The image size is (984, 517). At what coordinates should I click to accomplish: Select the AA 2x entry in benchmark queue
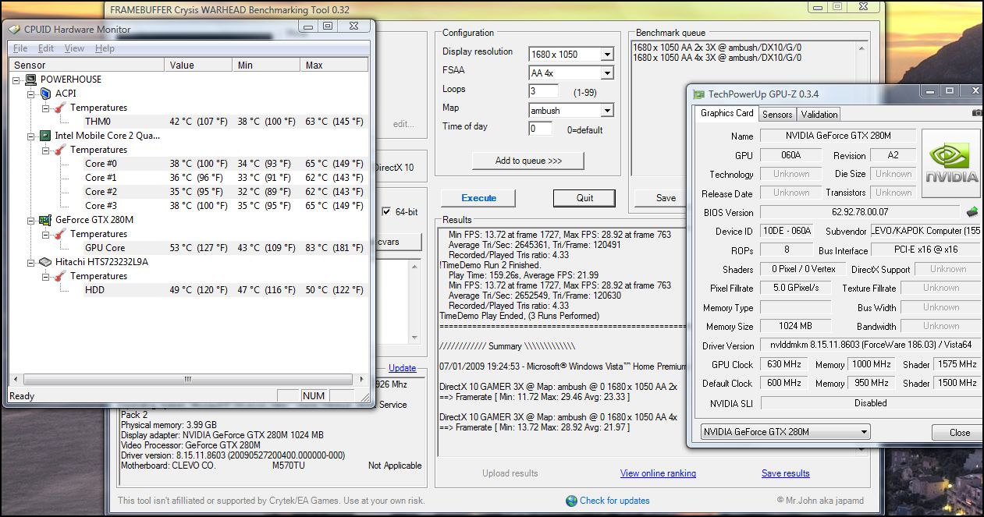[717, 47]
